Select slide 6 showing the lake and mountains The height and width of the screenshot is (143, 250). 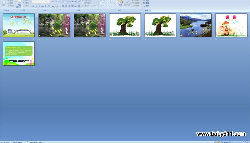coord(196,25)
